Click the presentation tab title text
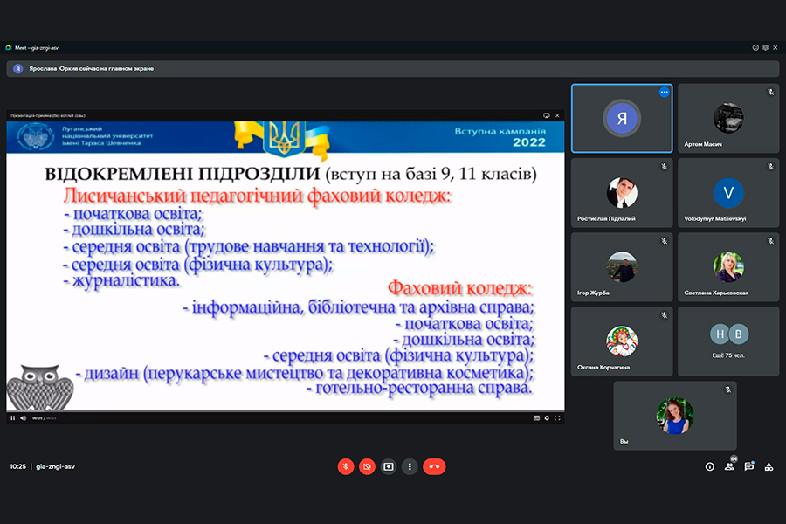 coord(48,115)
